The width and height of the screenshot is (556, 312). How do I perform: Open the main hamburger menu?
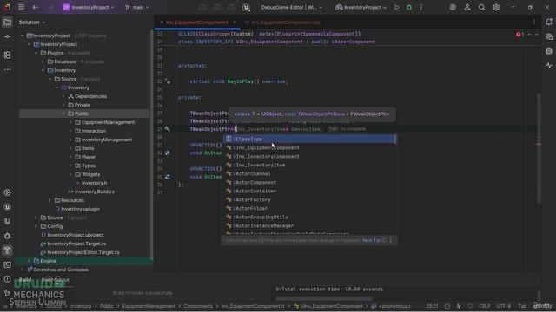click(21, 7)
